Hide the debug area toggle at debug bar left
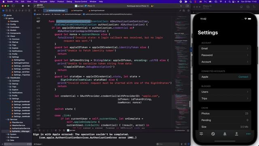The height and width of the screenshot is (146, 259). pos(35,131)
